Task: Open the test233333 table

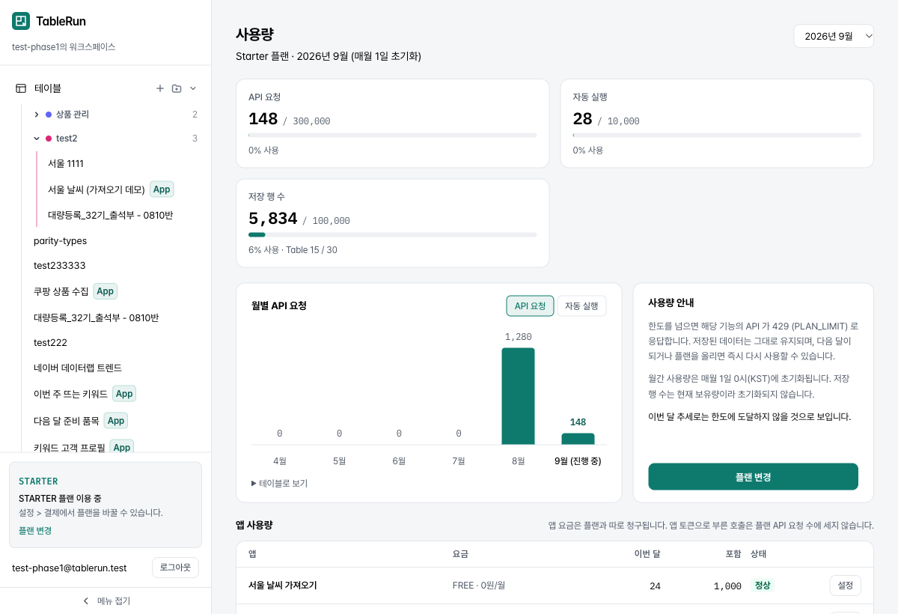Action: point(60,266)
